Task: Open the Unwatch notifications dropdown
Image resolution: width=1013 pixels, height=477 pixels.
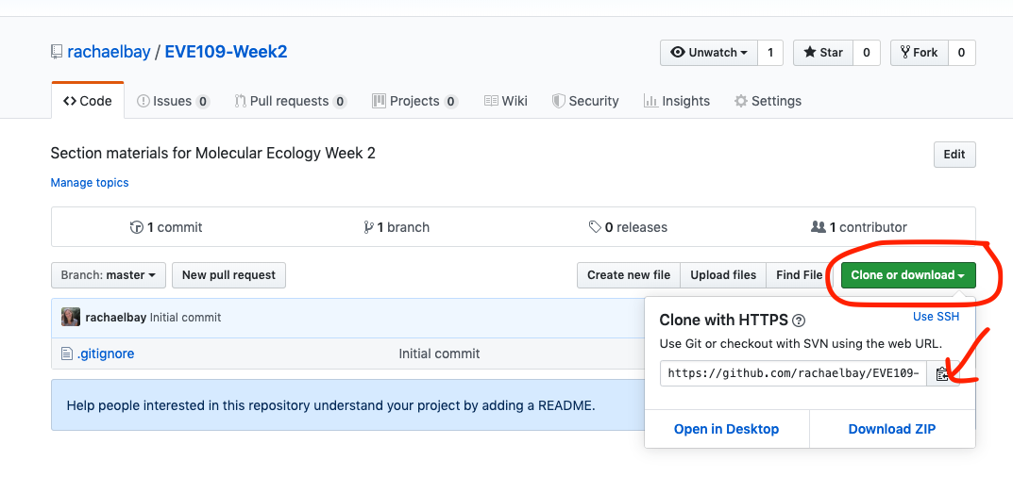Action: point(709,53)
